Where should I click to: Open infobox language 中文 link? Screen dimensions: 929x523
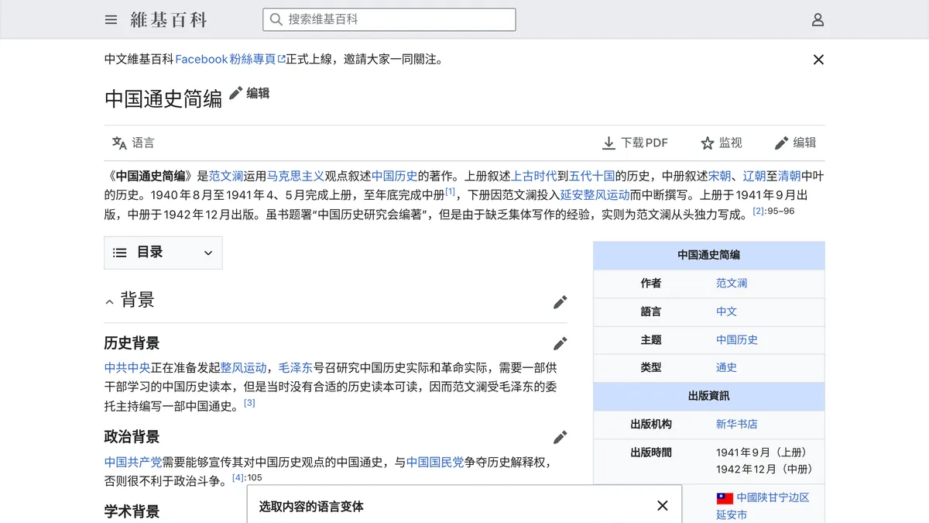[x=726, y=311]
